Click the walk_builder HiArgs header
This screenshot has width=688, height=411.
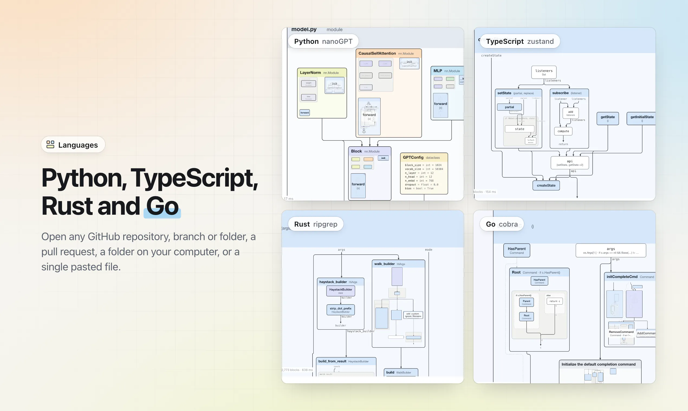[x=398, y=264]
